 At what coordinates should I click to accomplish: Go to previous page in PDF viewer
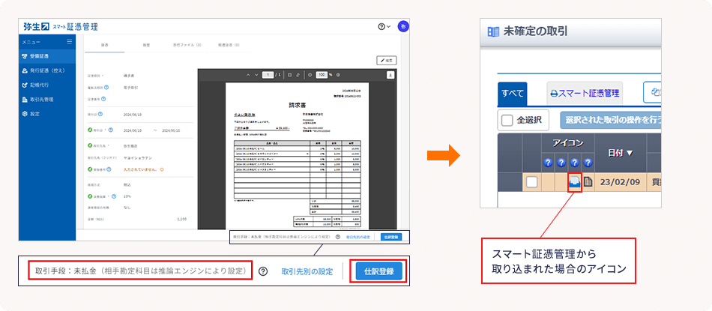tap(248, 75)
